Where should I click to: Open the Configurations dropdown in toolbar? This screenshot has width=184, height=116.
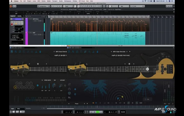[44, 6]
